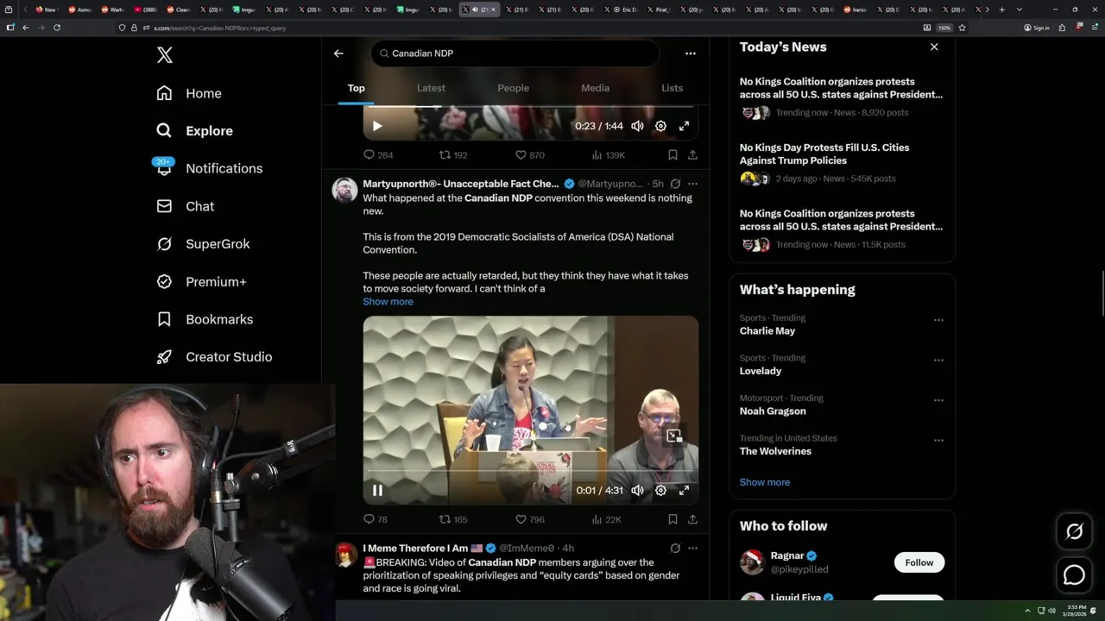The image size is (1105, 621).
Task: Fullscreen the upper video
Action: click(684, 126)
